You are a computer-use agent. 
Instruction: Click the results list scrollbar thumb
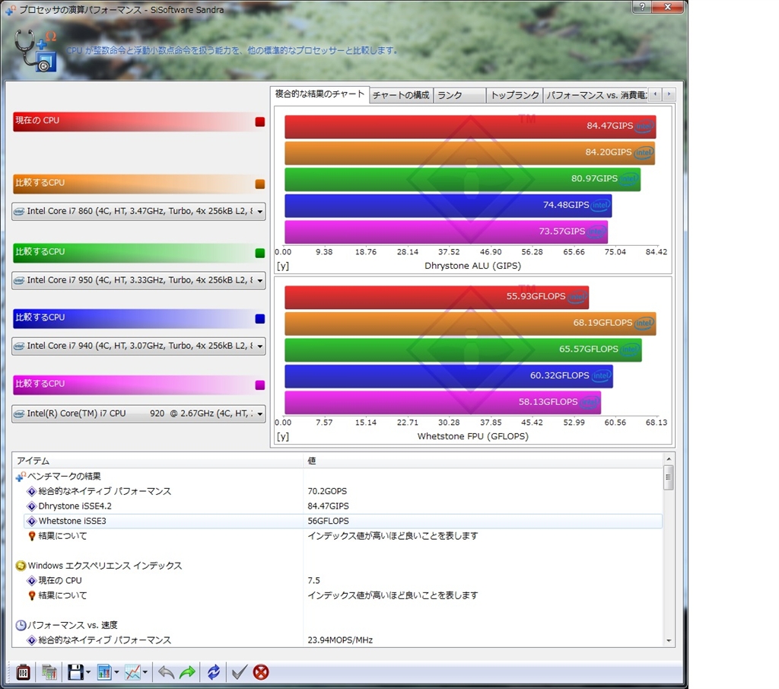[669, 477]
